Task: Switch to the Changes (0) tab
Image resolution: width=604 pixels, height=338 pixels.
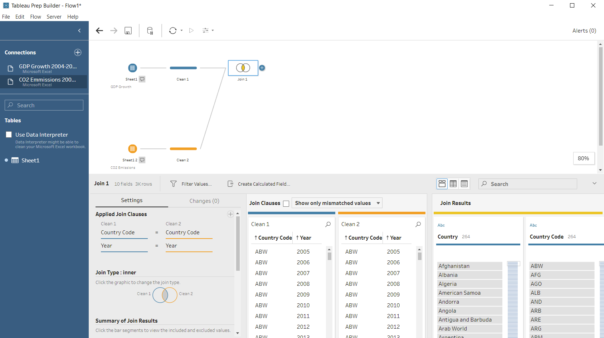Action: (204, 201)
